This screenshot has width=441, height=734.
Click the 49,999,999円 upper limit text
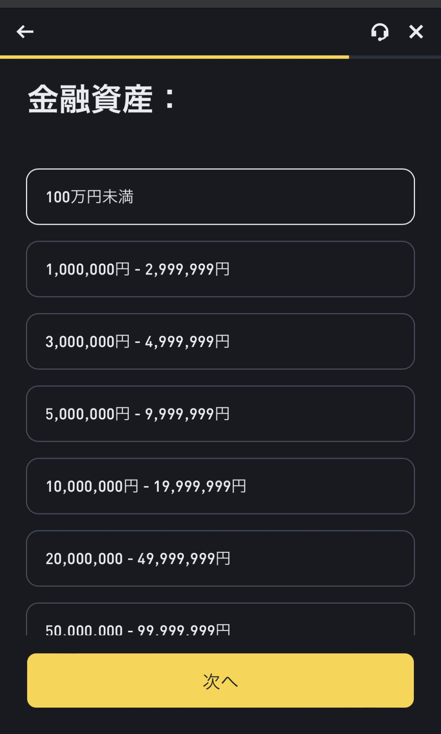[x=184, y=559]
